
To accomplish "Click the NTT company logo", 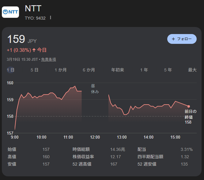I will click(x=10, y=12).
